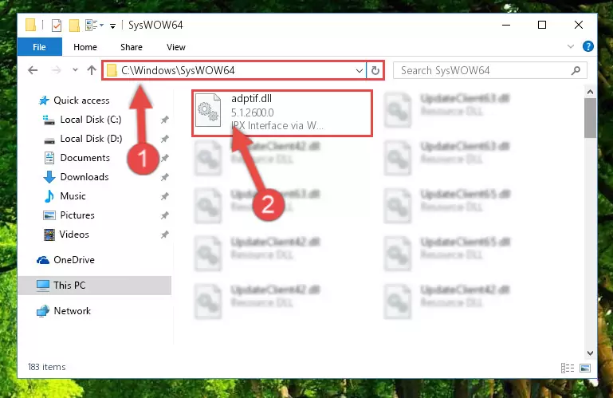Click the search magnifier icon
Screen dimensions: 613x398
point(576,70)
